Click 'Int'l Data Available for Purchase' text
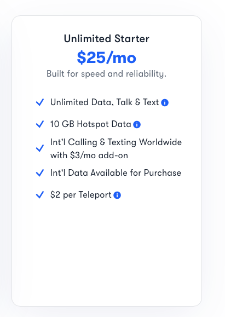225x317 pixels. [x=116, y=173]
